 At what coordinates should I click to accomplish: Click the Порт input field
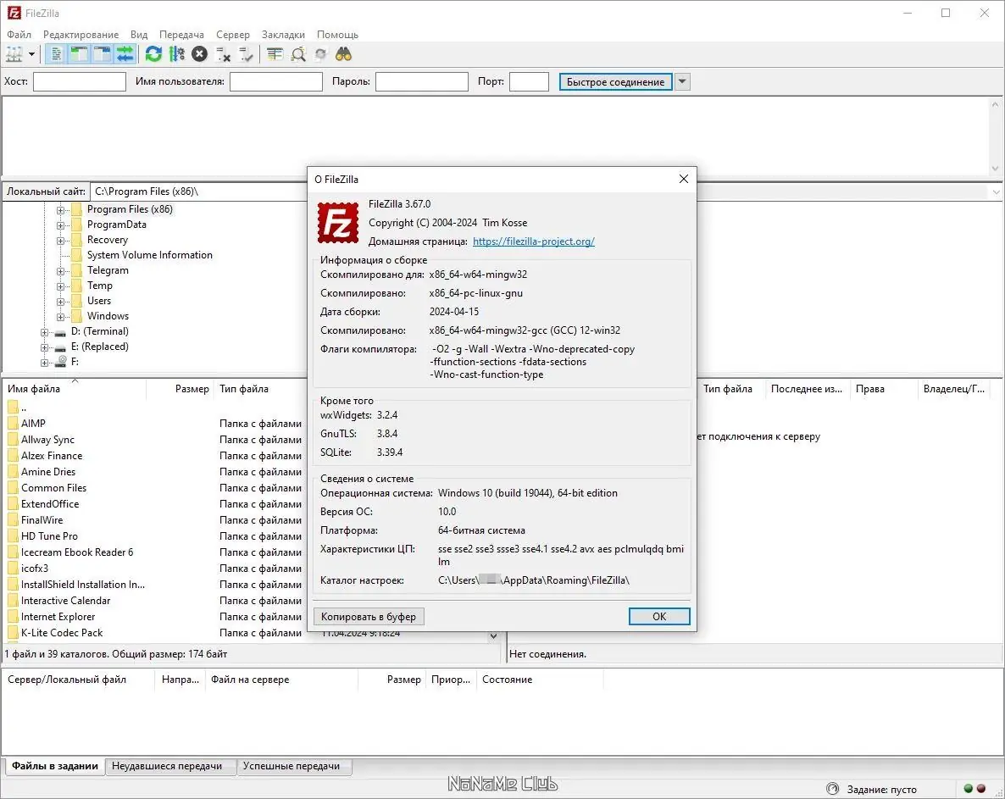(529, 81)
